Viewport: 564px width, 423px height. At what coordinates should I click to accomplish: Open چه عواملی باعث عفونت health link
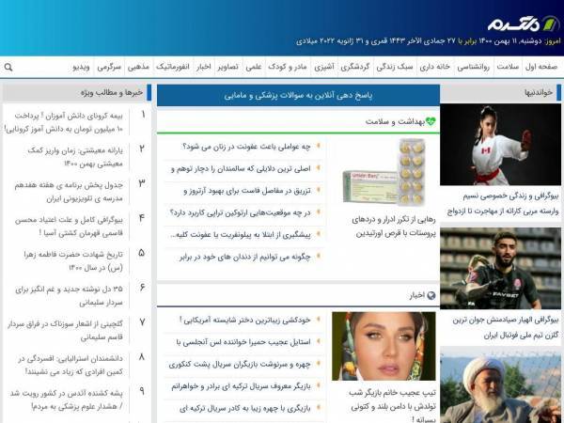[x=246, y=147]
